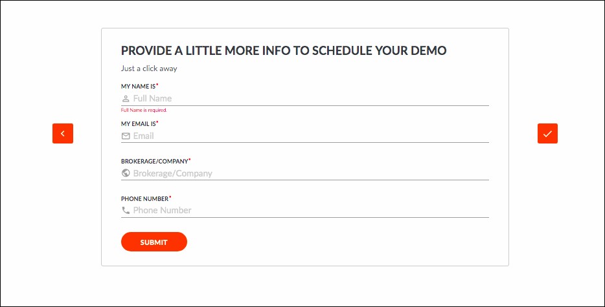Click the "PHONE NUMBER" field label
The image size is (605, 307).
(x=144, y=198)
